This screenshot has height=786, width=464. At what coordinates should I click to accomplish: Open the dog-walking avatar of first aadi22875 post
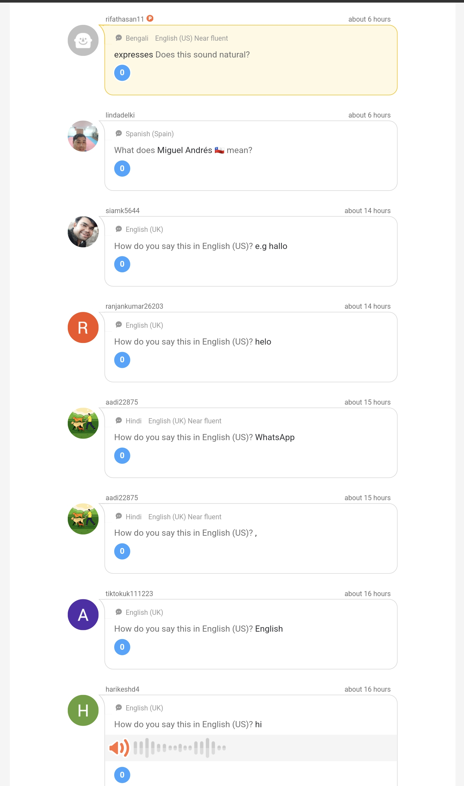(x=83, y=423)
